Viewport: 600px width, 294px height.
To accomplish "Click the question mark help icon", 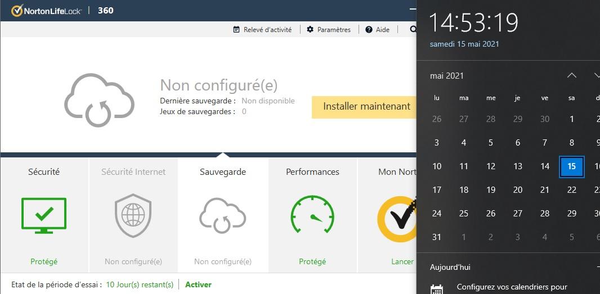I will pyautogui.click(x=369, y=29).
